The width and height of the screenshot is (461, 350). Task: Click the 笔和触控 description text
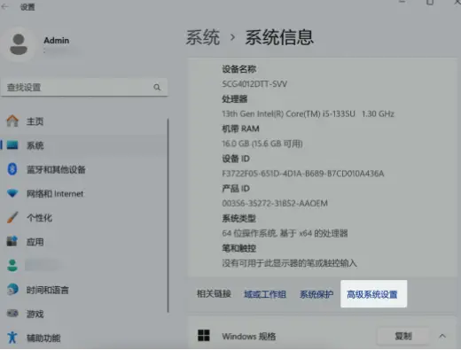tap(290, 263)
